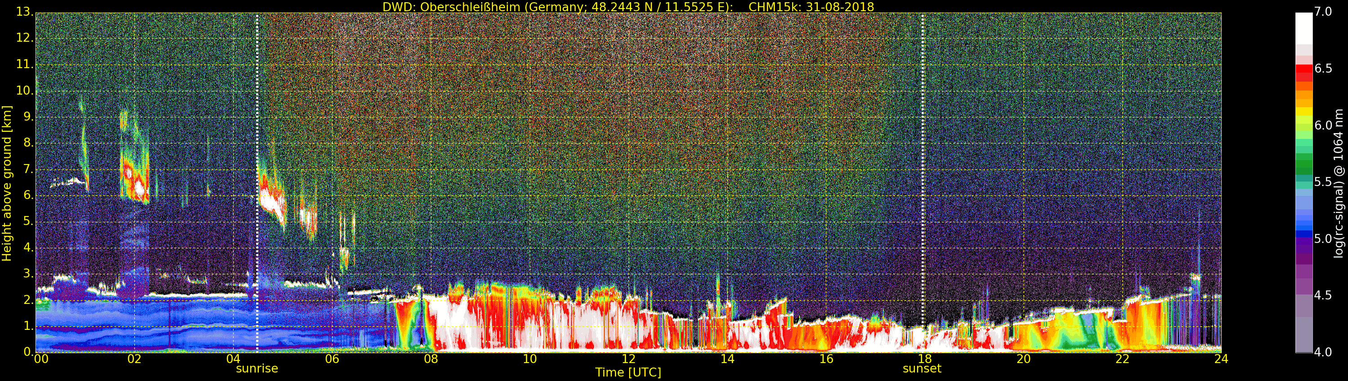
Task: Click the '12.' height tick label
Action: tap(25, 38)
